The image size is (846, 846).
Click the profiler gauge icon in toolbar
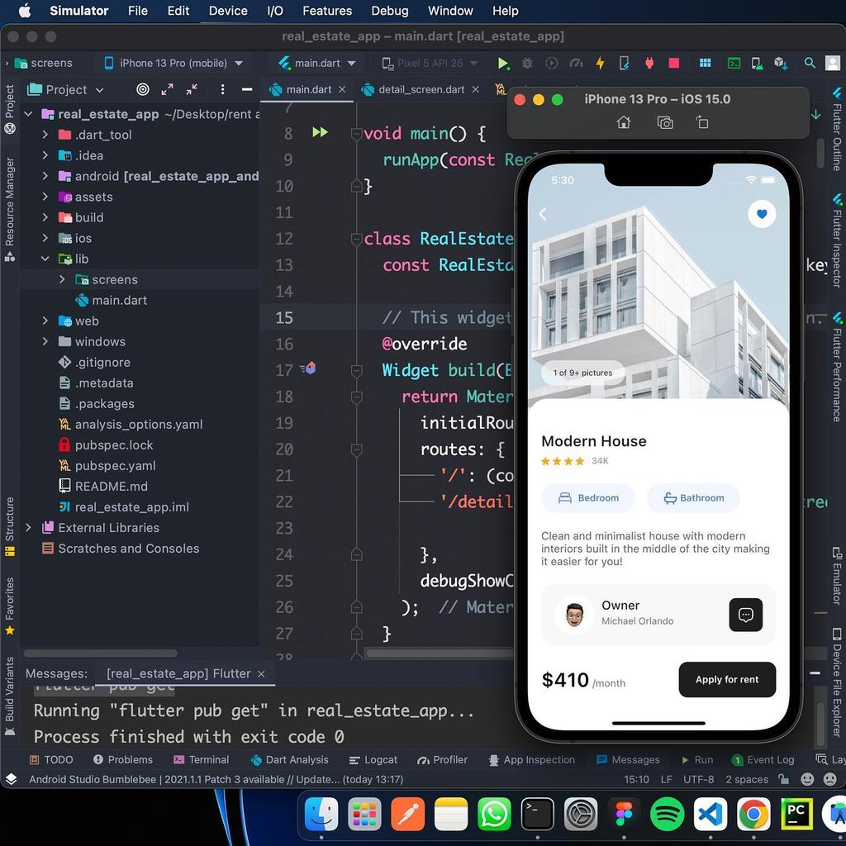pos(576,63)
